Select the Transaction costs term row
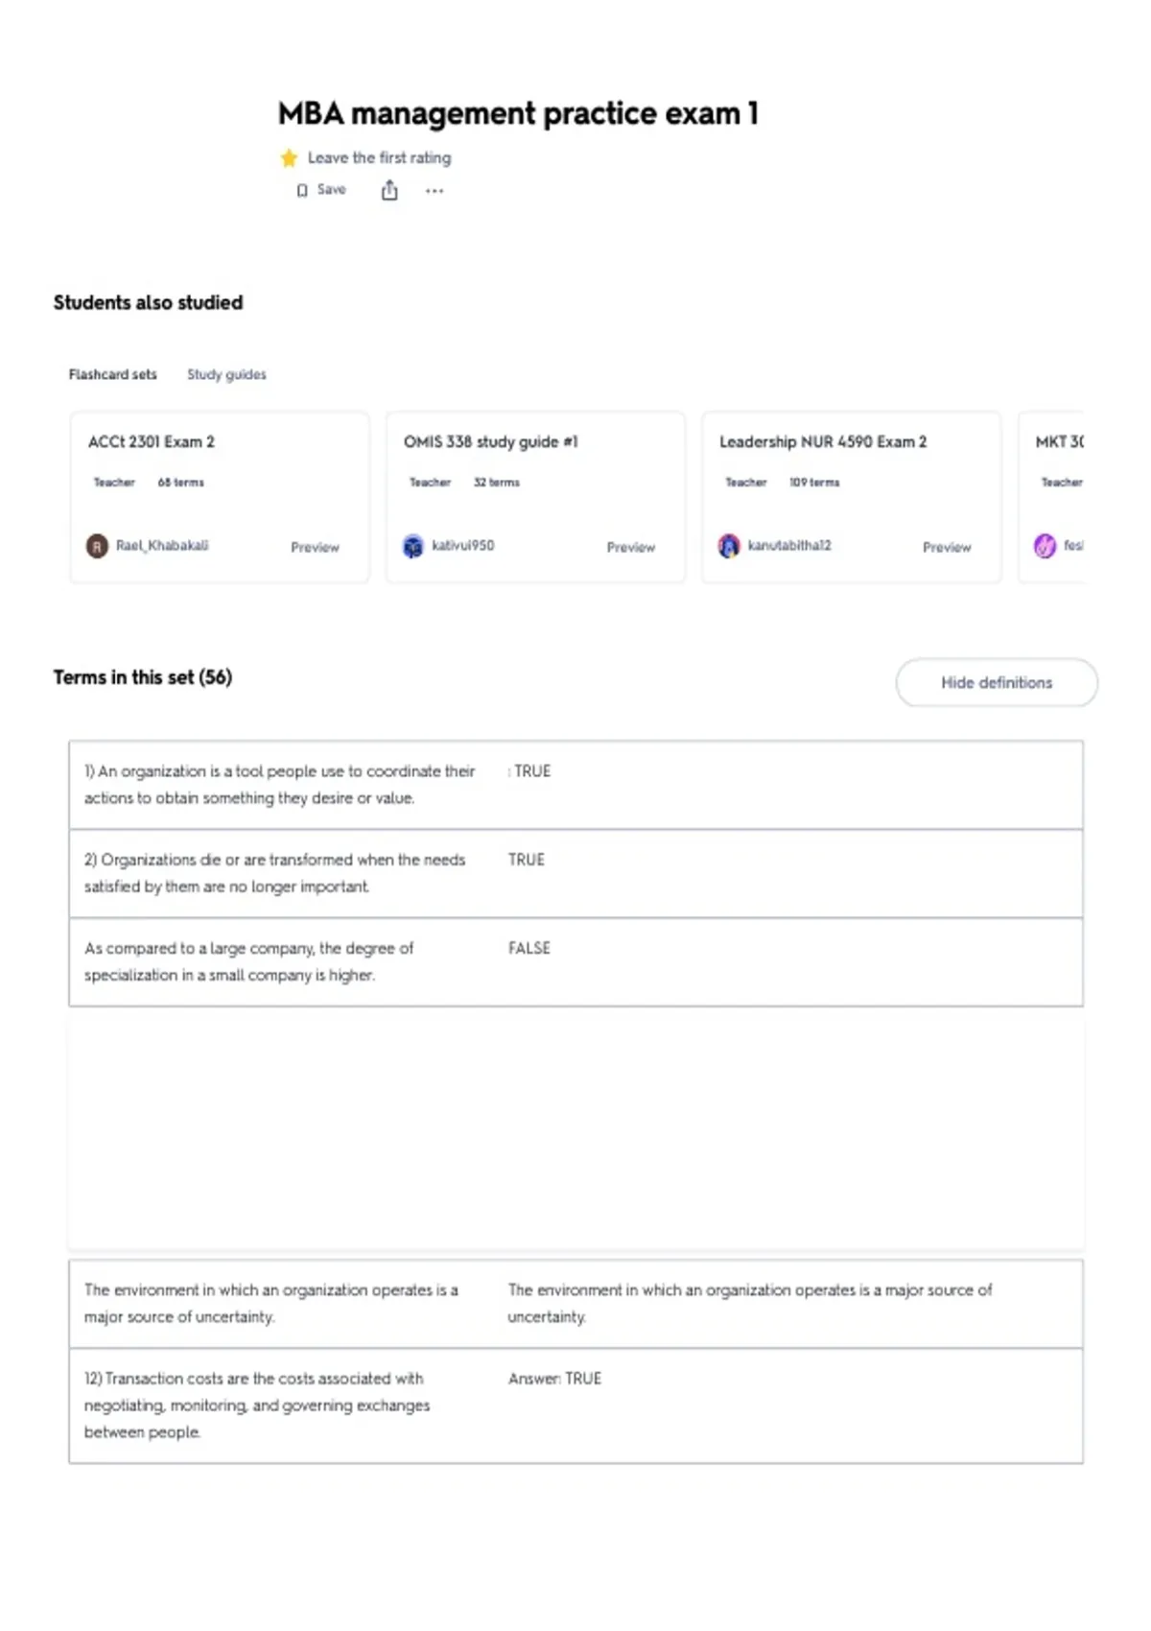1151x1631 pixels. [575, 1406]
